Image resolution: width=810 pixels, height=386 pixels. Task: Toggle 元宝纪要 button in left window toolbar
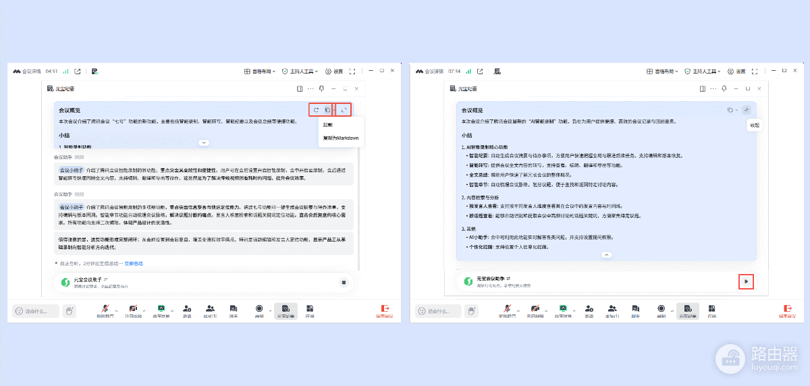click(x=286, y=310)
